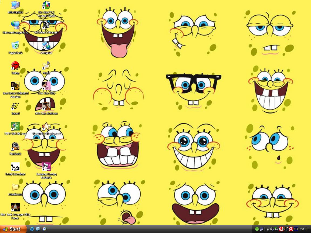The height and width of the screenshot is (233, 311).
Task: Launch FIFA WM 06.exe shortcut
Action: click(15, 126)
